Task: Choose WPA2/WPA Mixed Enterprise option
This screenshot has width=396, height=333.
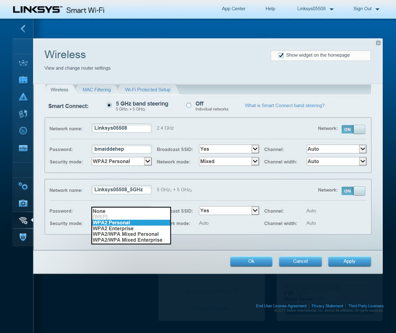Action: [131, 240]
